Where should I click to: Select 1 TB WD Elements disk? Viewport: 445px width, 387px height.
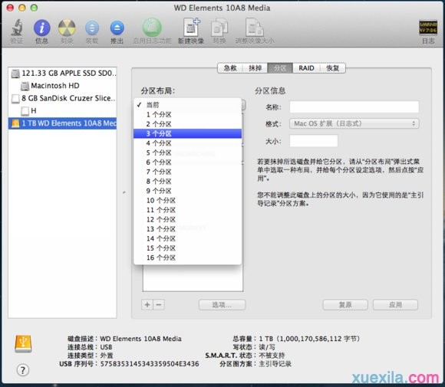tap(62, 123)
